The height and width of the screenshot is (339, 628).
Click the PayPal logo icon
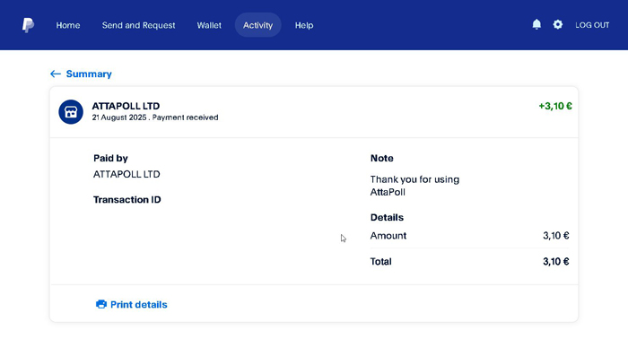point(28,25)
